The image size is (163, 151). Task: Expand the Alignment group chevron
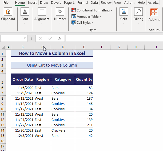click(x=42, y=23)
